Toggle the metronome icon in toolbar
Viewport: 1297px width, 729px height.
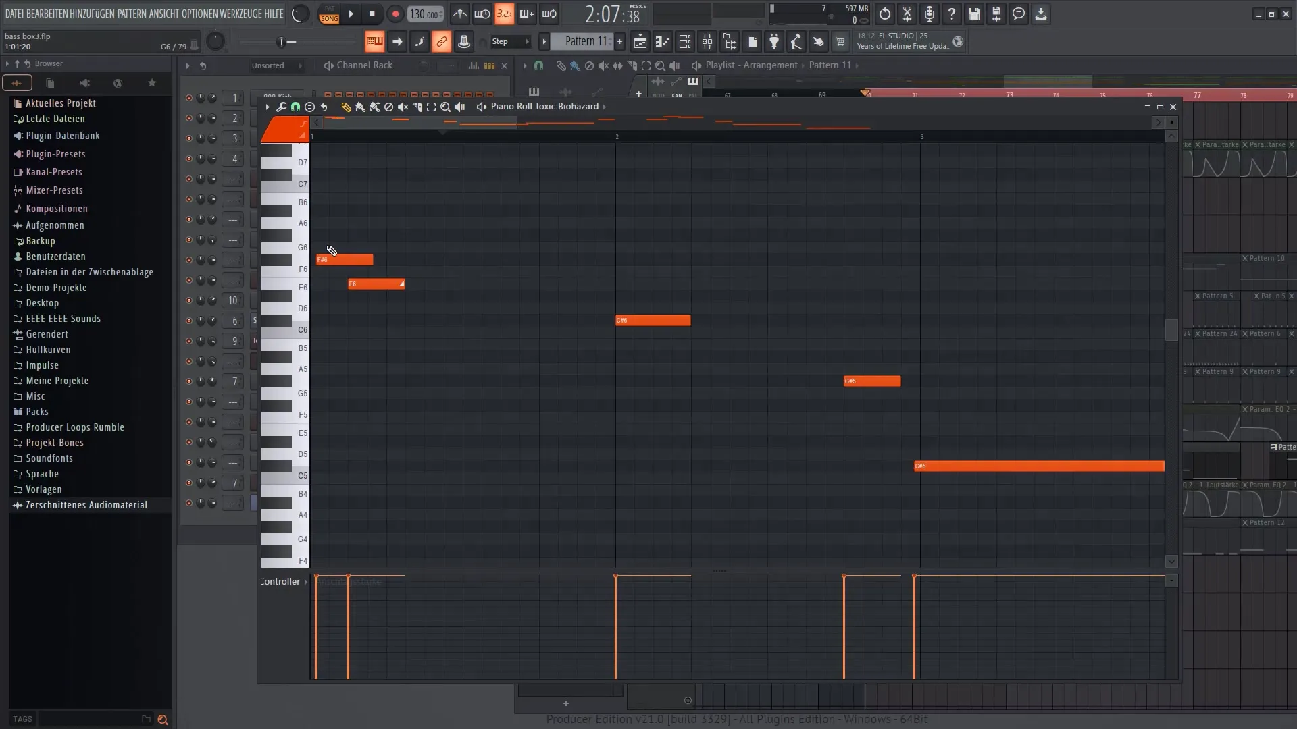click(461, 12)
